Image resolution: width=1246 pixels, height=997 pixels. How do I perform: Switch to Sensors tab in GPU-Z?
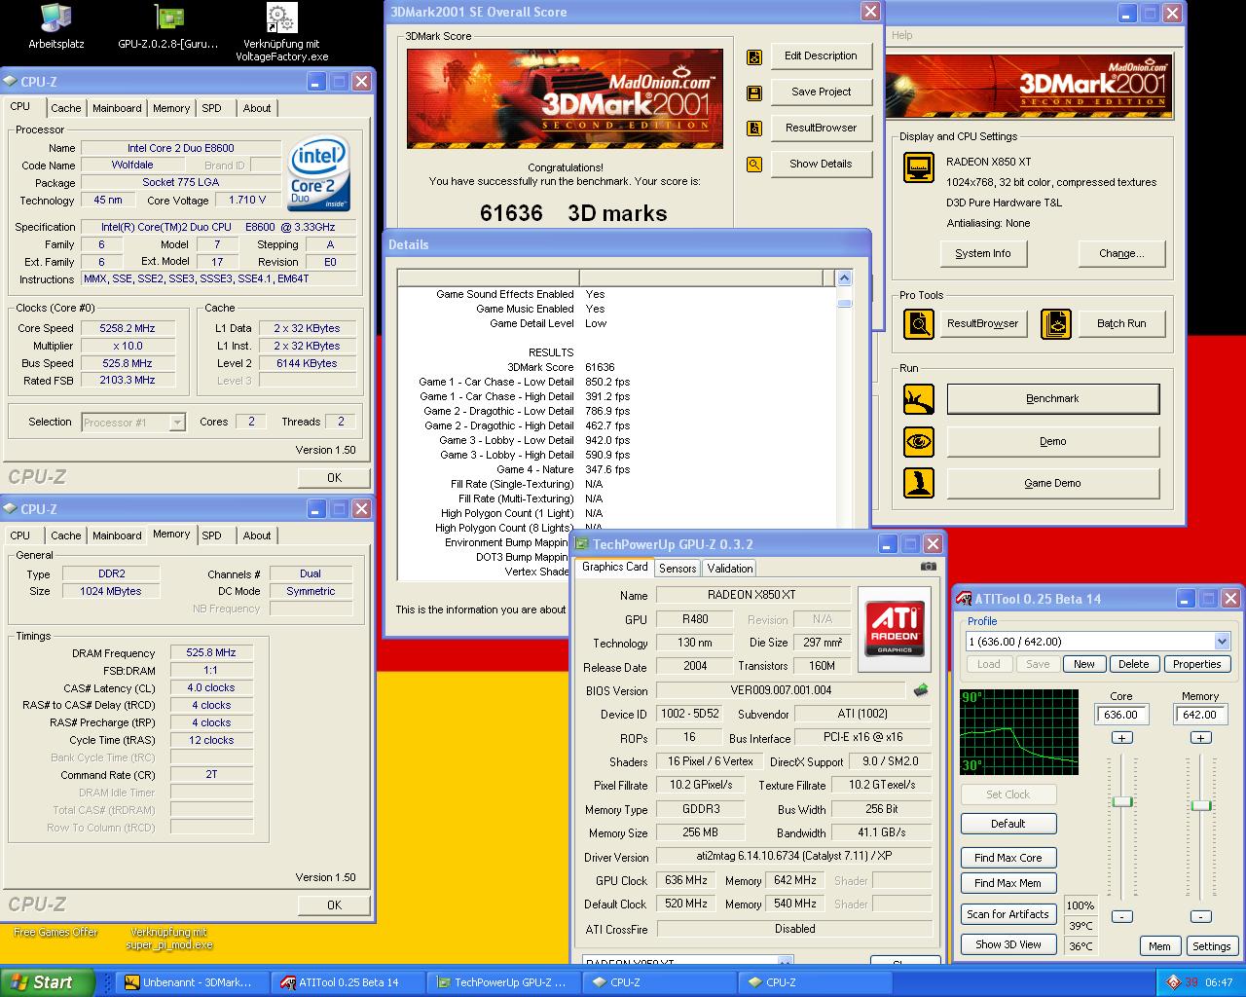pos(678,569)
